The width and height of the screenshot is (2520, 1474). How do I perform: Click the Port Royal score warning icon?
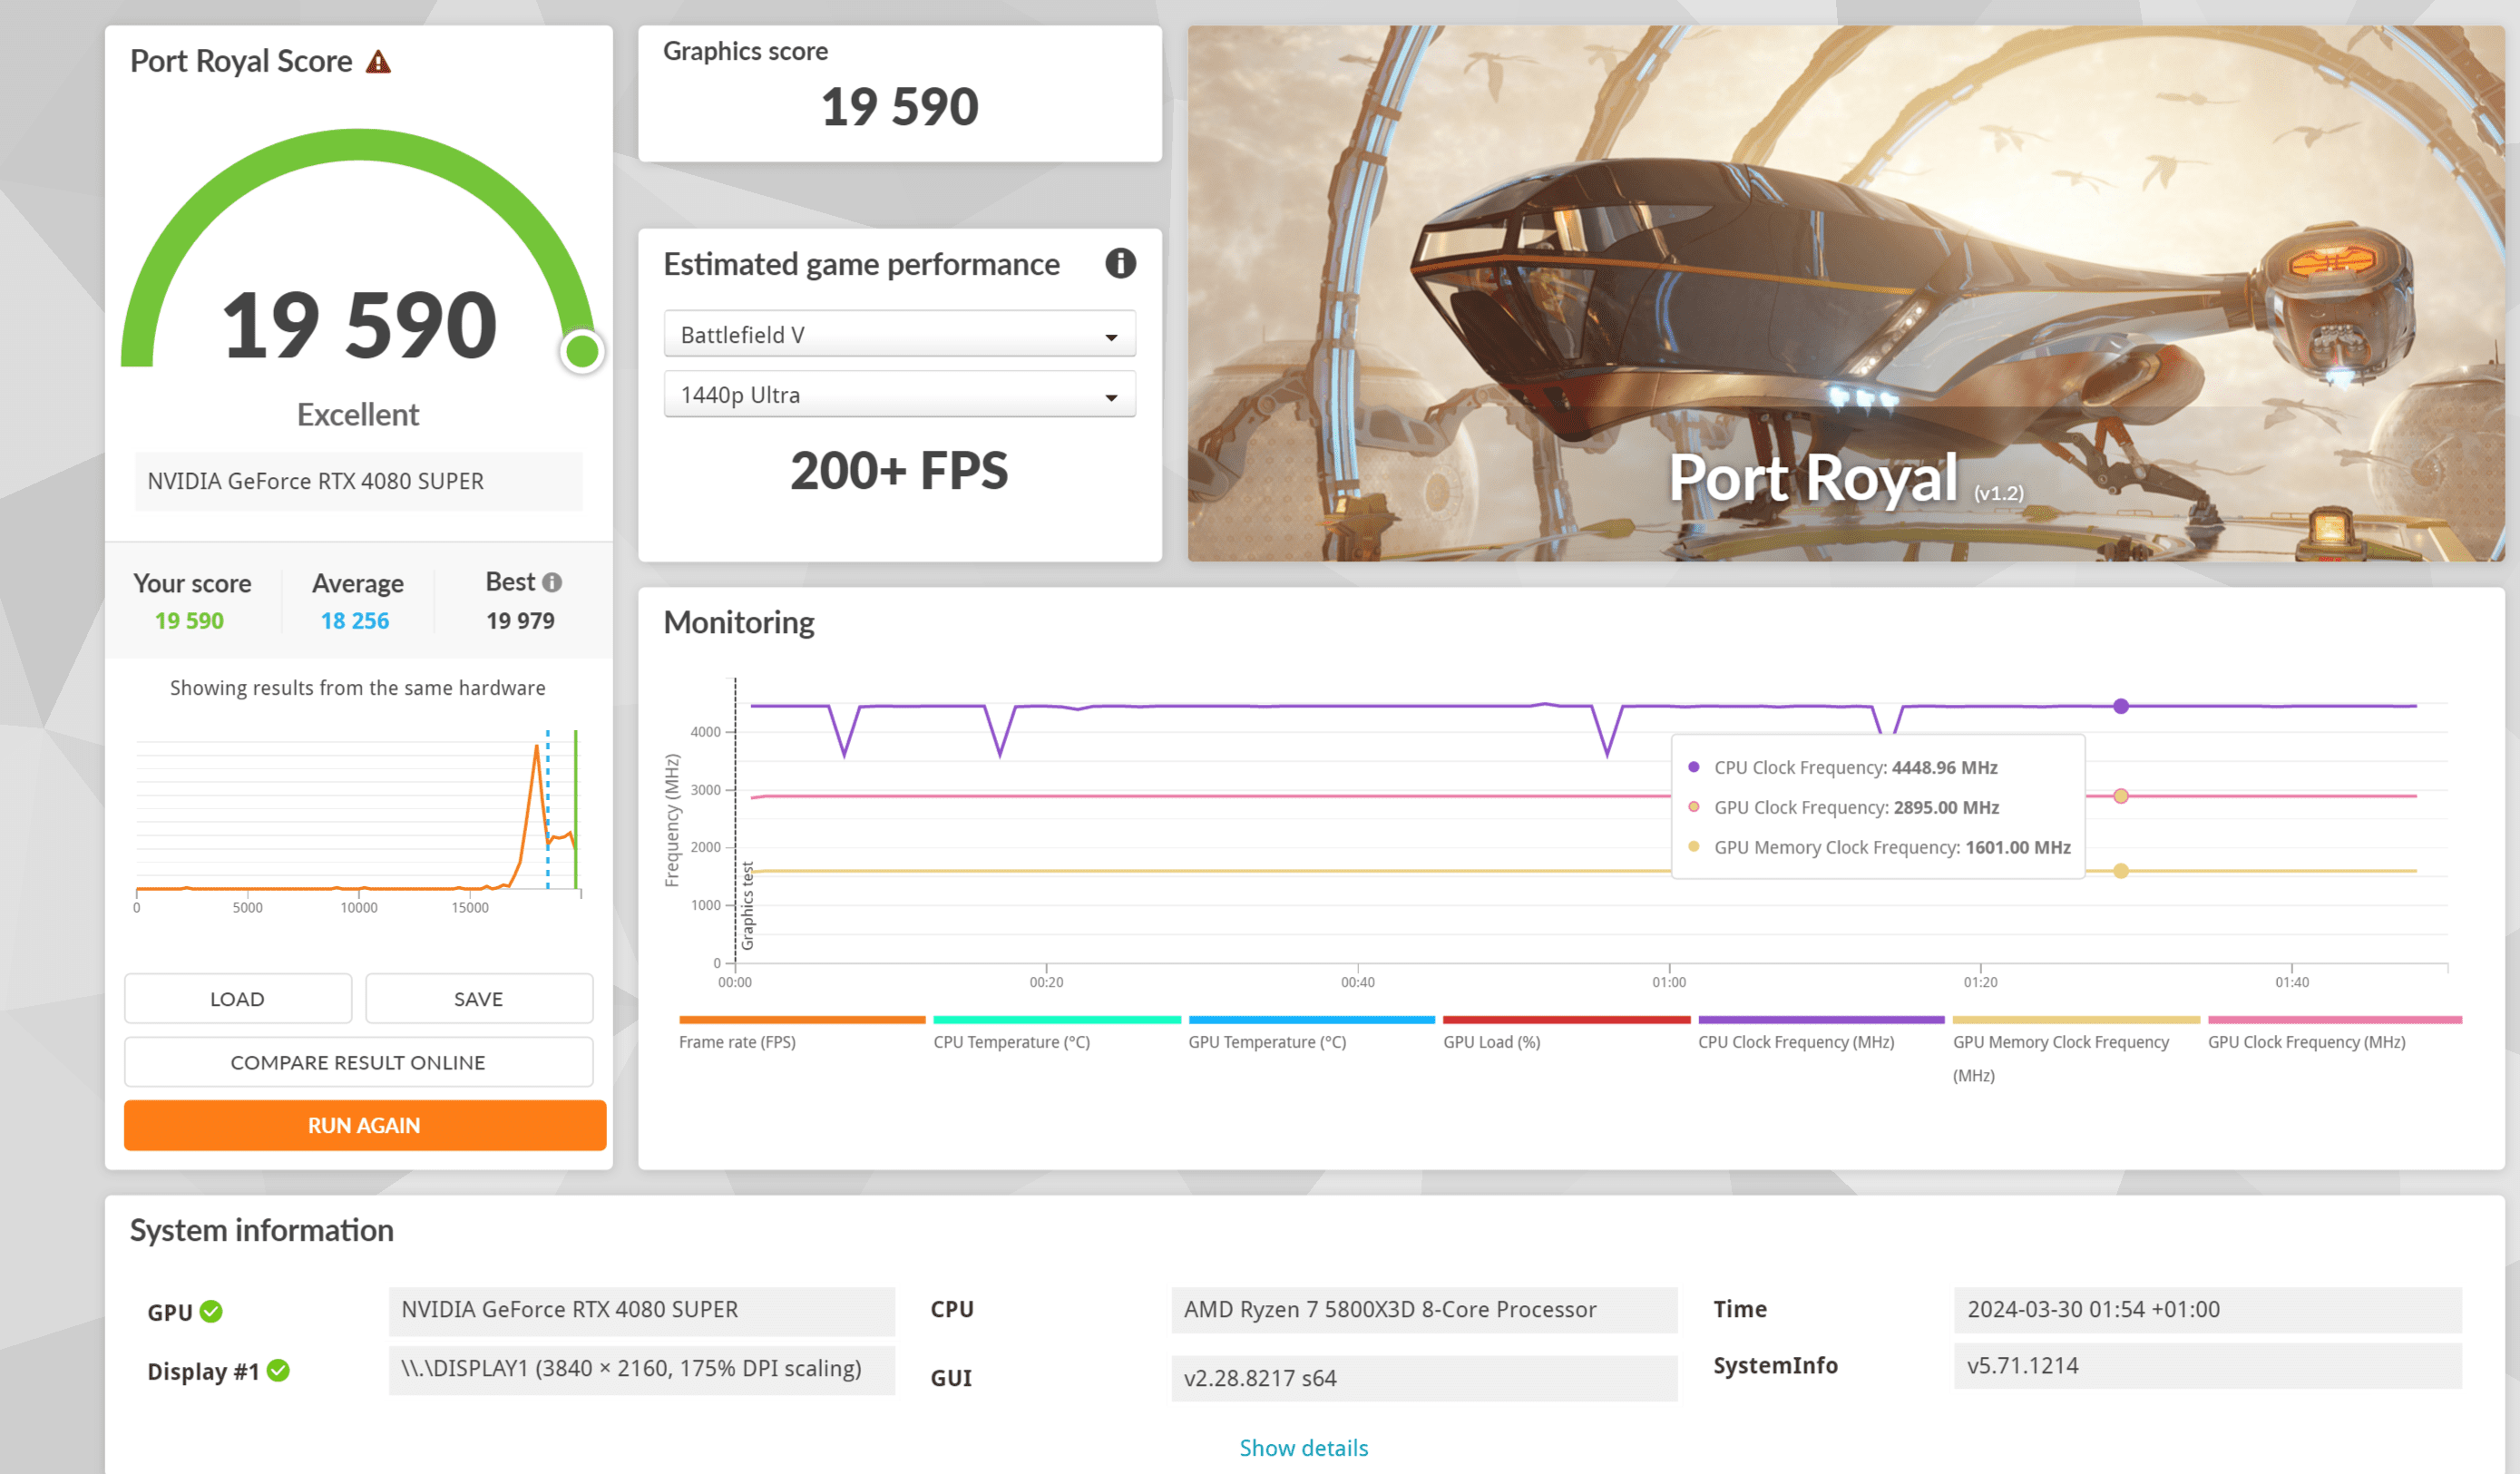pos(378,62)
